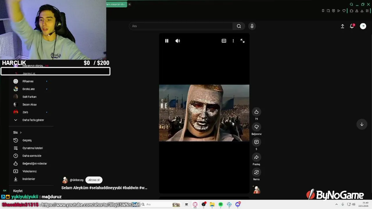
Task: Open Spotify from the taskbar
Action: coord(221,204)
